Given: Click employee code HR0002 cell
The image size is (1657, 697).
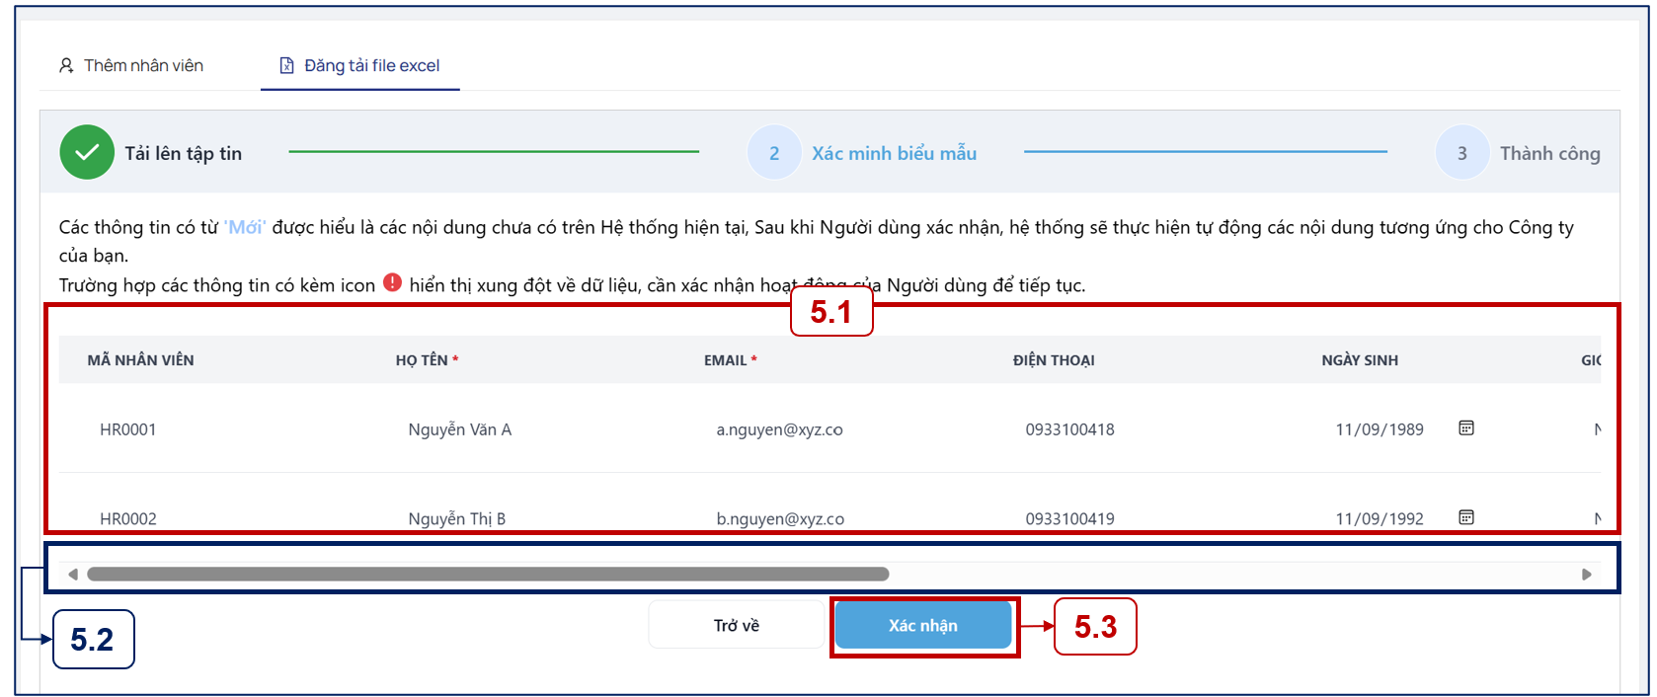Looking at the screenshot, I should (x=128, y=518).
